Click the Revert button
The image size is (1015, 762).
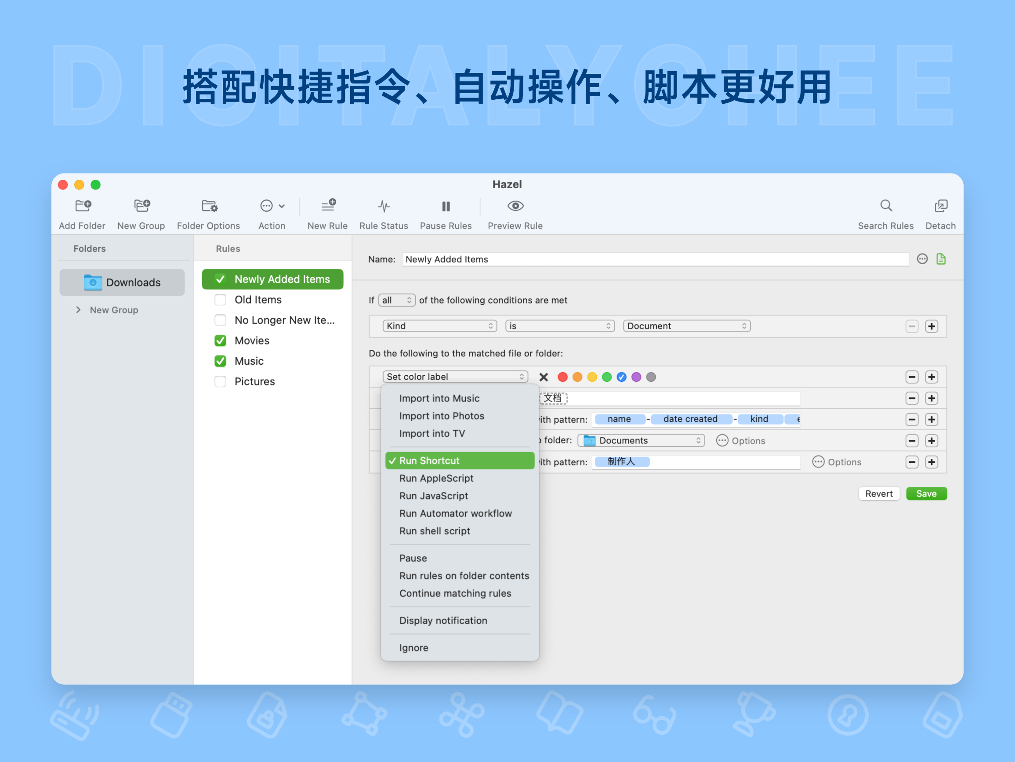[879, 493]
